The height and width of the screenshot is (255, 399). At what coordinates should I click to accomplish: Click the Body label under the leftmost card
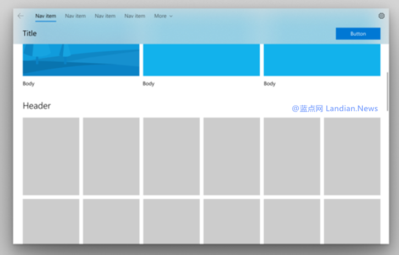(x=29, y=84)
